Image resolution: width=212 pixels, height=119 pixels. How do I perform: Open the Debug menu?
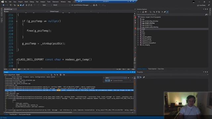point(32,2)
